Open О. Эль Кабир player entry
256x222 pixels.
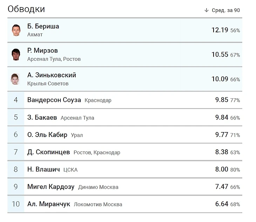(47, 135)
